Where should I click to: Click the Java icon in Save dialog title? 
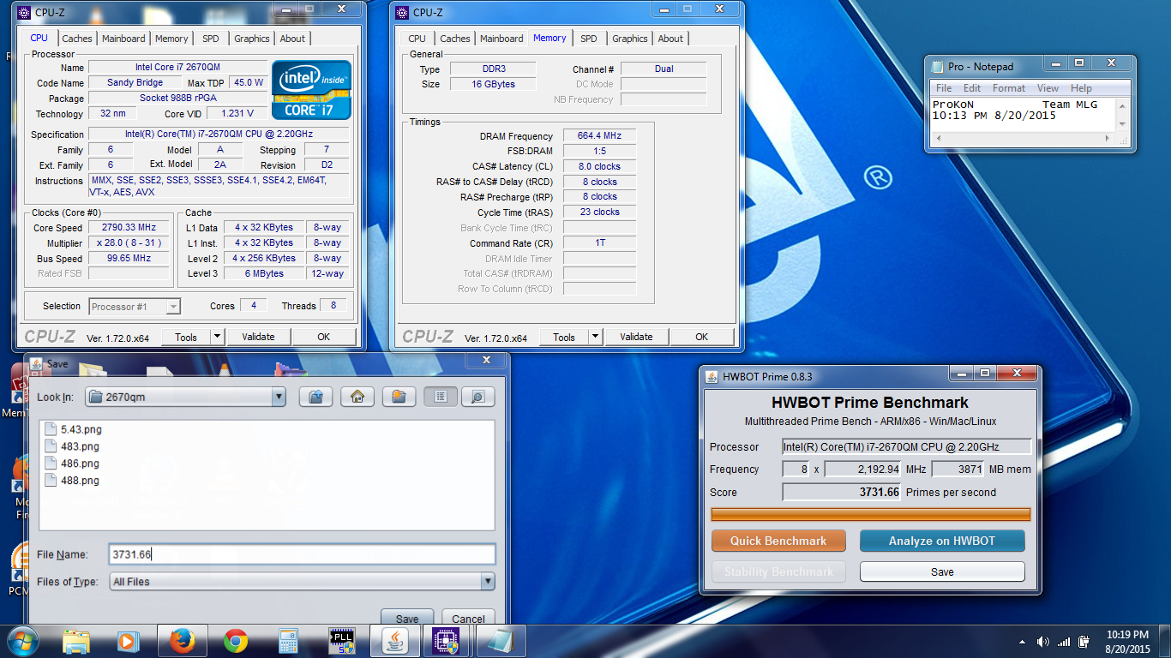(x=36, y=364)
